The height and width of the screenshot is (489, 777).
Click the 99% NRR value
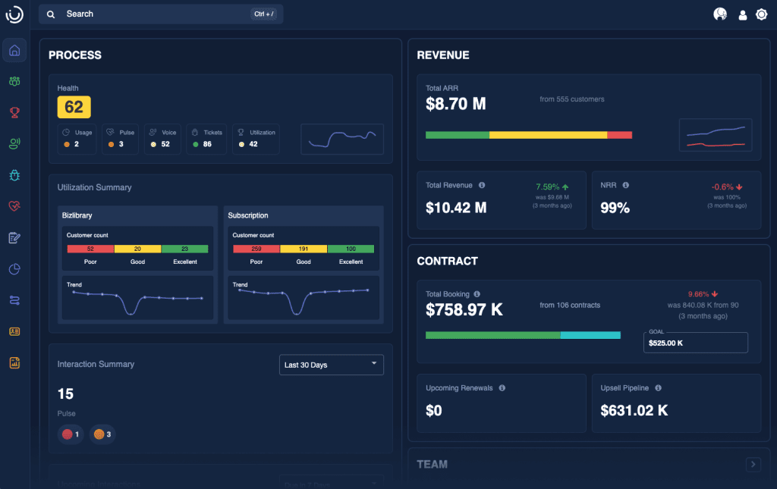(x=615, y=208)
